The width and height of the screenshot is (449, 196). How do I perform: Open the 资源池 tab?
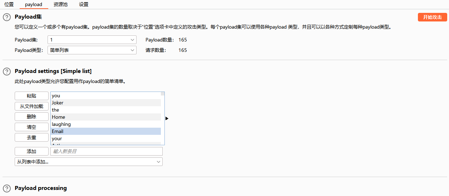60,5
